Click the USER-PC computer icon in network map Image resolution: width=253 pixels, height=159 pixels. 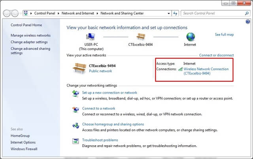(91, 37)
